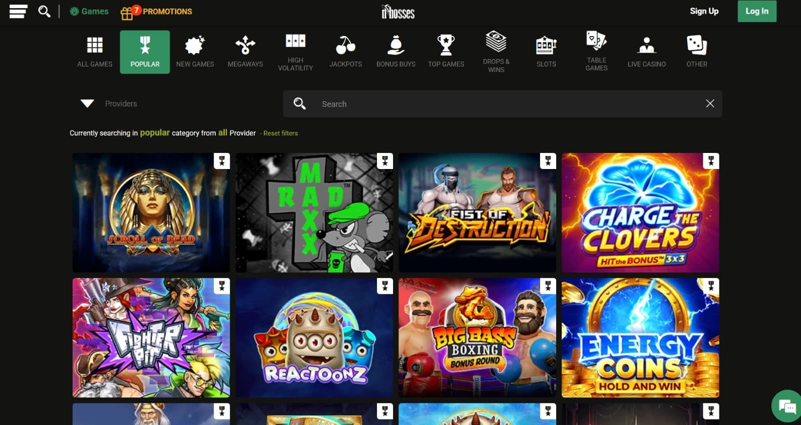Open the Jackpots cherry category
This screenshot has height=425, width=801.
coord(345,52)
